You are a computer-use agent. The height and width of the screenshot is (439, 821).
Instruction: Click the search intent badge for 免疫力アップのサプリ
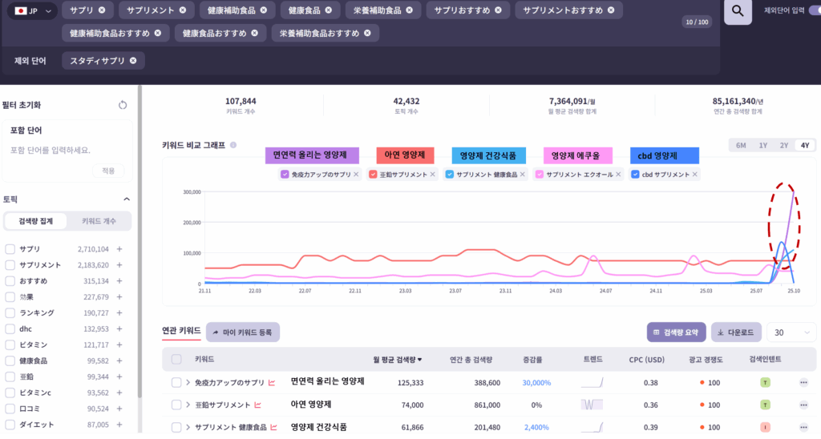(x=765, y=382)
